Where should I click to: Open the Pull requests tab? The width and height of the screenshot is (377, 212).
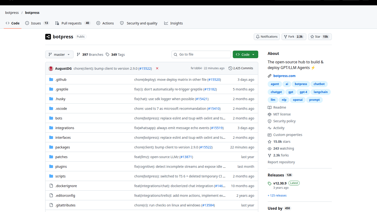click(x=72, y=23)
